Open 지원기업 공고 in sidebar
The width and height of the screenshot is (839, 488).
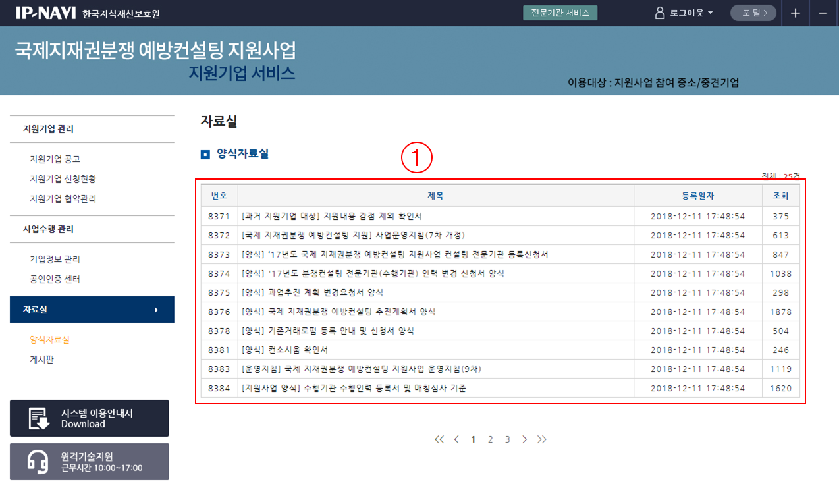click(x=55, y=159)
